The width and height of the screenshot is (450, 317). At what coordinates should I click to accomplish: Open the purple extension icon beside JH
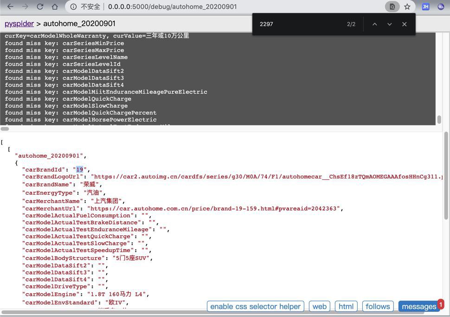pyautogui.click(x=441, y=6)
